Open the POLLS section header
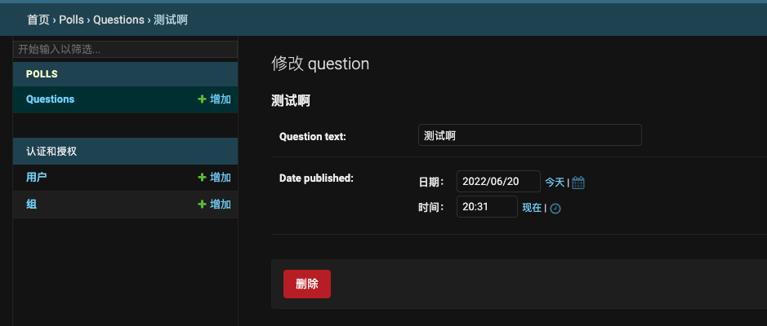 click(42, 74)
